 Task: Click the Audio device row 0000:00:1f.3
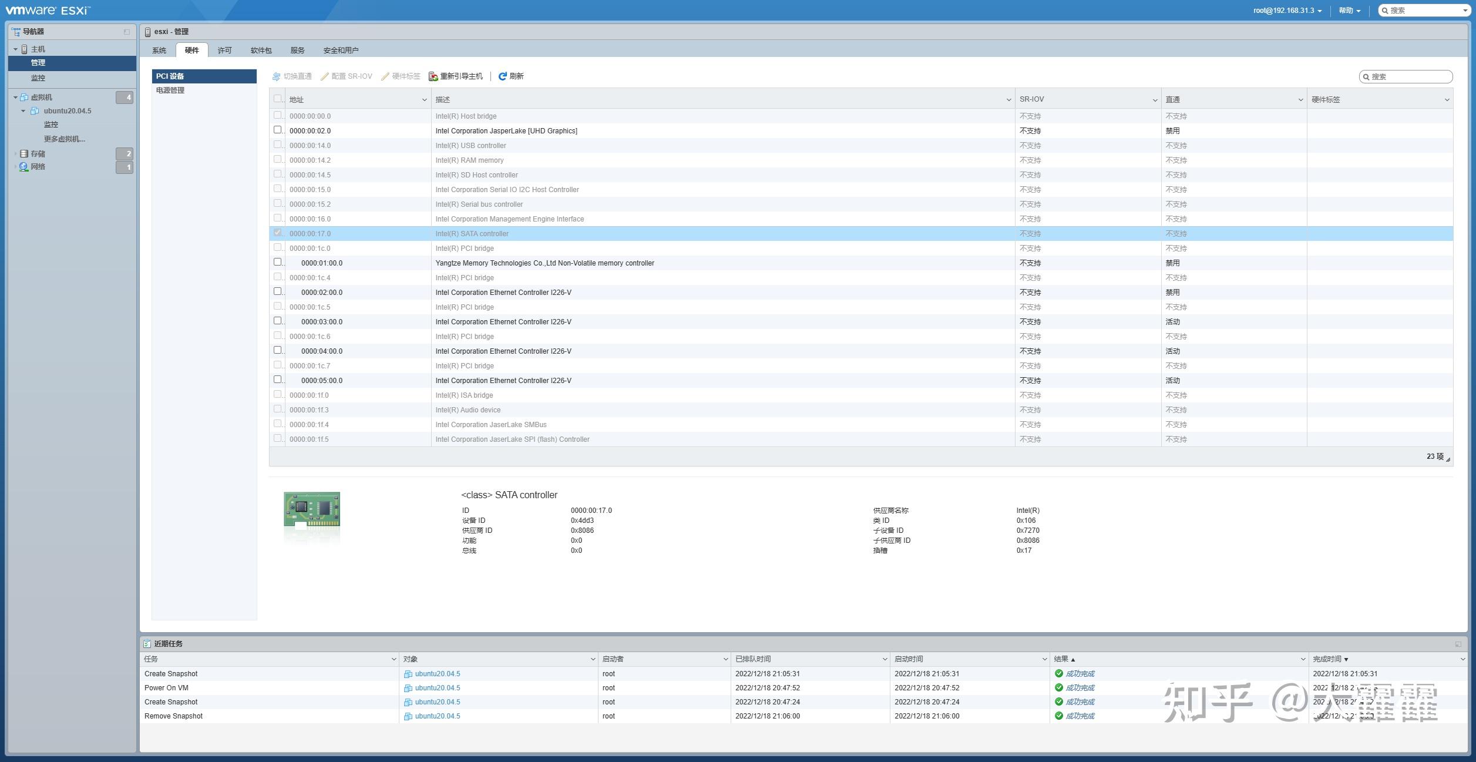point(861,410)
